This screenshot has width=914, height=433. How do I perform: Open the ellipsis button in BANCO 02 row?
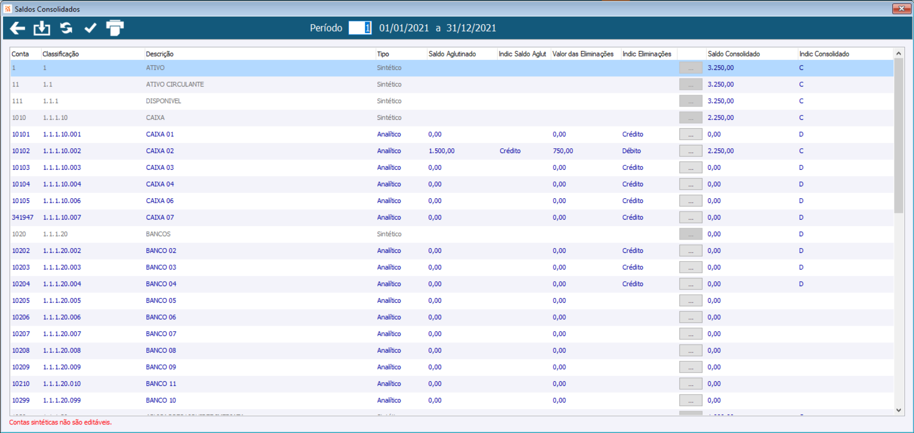click(691, 251)
